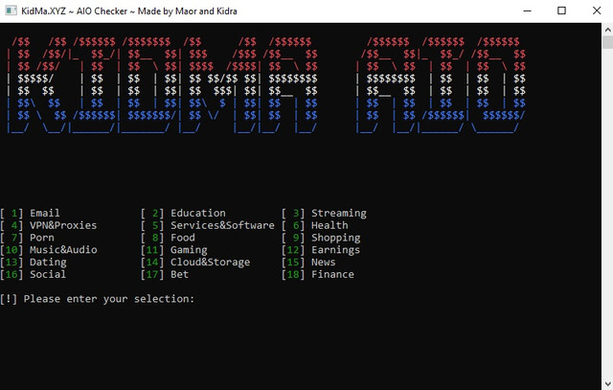613x390 pixels.
Task: Click the "News" option text
Action: pyautogui.click(x=324, y=263)
